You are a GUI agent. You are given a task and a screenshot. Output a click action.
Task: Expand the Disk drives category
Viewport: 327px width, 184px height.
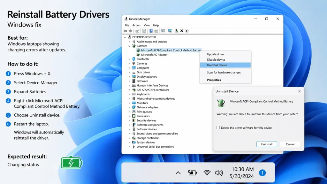tap(129, 72)
